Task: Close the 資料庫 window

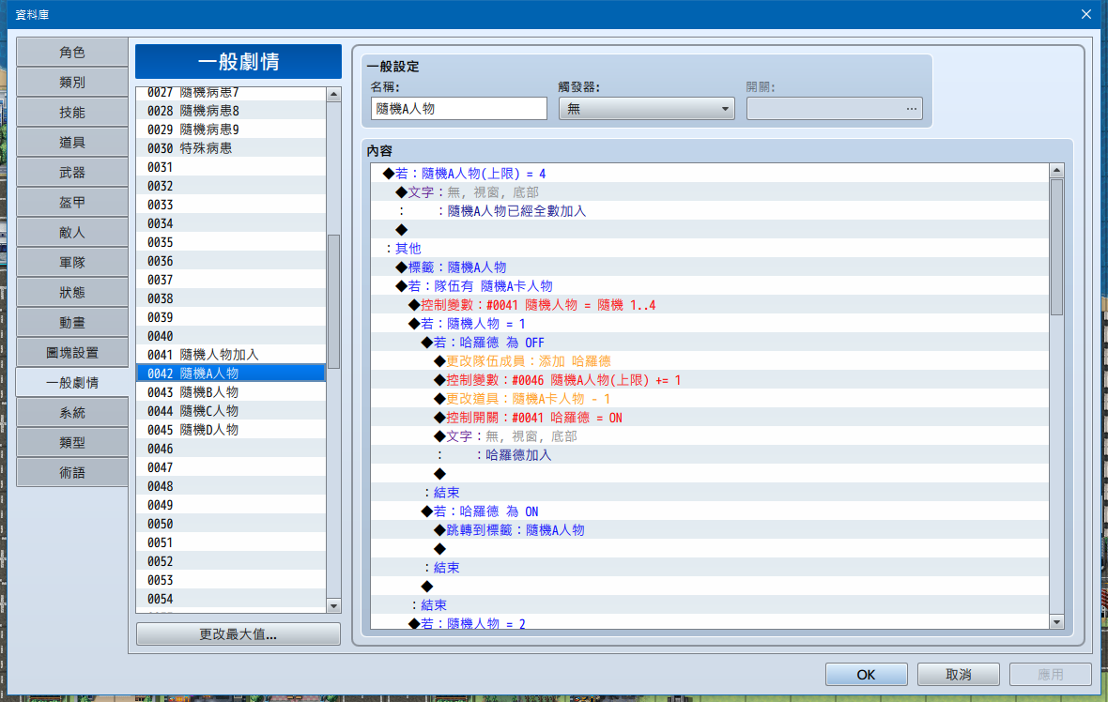Action: click(x=1086, y=14)
